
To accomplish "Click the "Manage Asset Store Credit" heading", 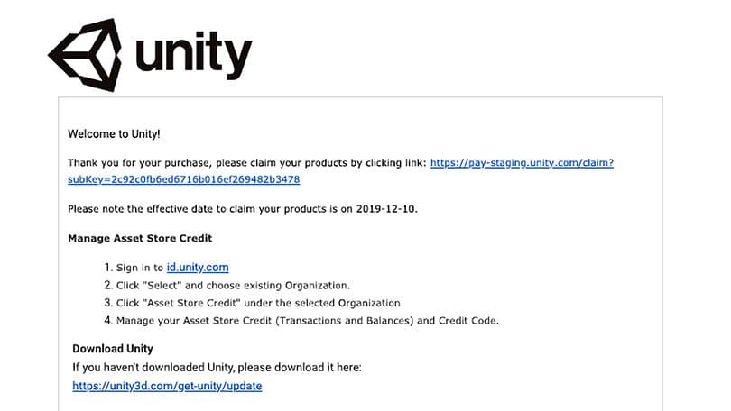I will pyautogui.click(x=140, y=239).
